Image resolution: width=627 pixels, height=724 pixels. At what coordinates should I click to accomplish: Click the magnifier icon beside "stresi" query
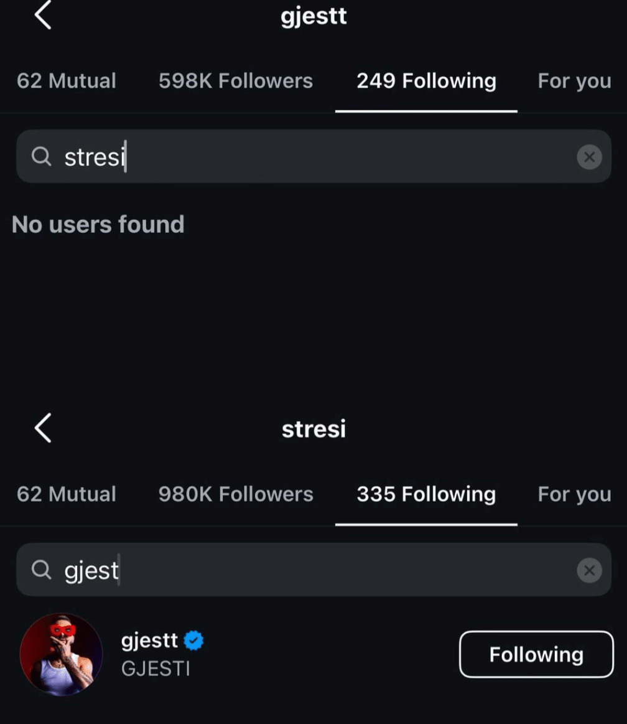(41, 157)
